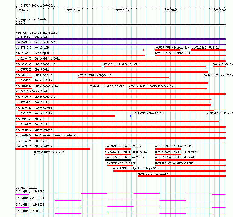Select dgv8172n152 (Chaisson2019) entry
This screenshot has height=217, width=233.
(x=36, y=97)
